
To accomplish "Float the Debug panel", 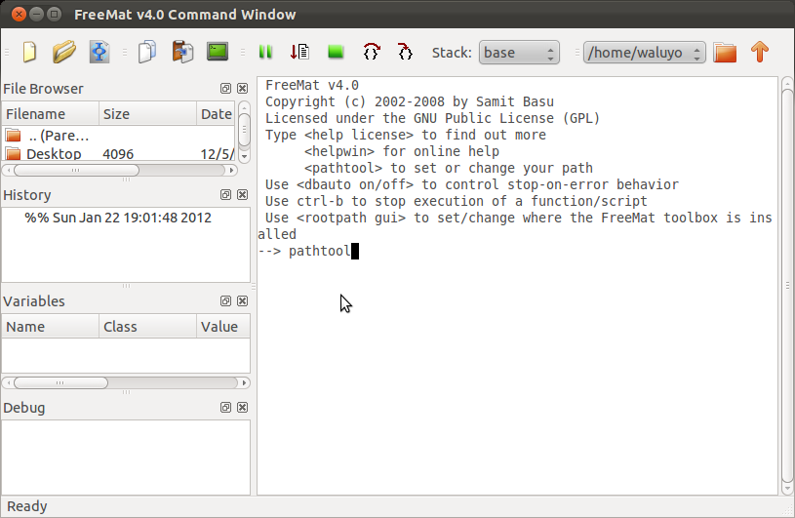I will pyautogui.click(x=225, y=408).
